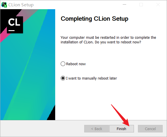Click the empty gray footer area left of Back
The width and height of the screenshot is (167, 137).
(x=42, y=128)
